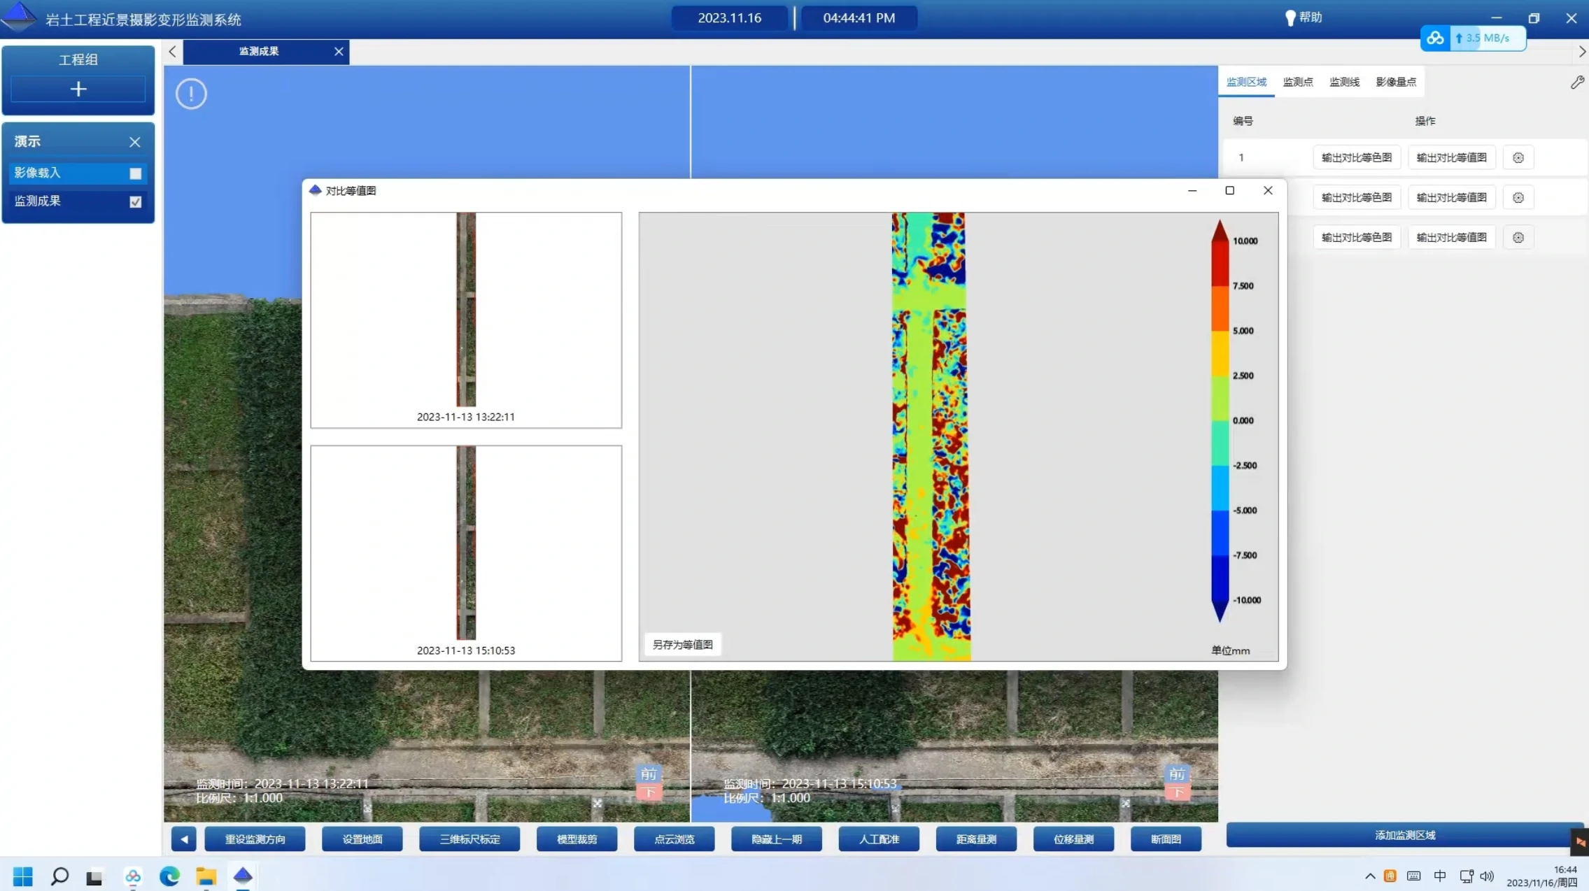Open settings gear for monitoring region 1
The image size is (1589, 891).
pyautogui.click(x=1518, y=157)
